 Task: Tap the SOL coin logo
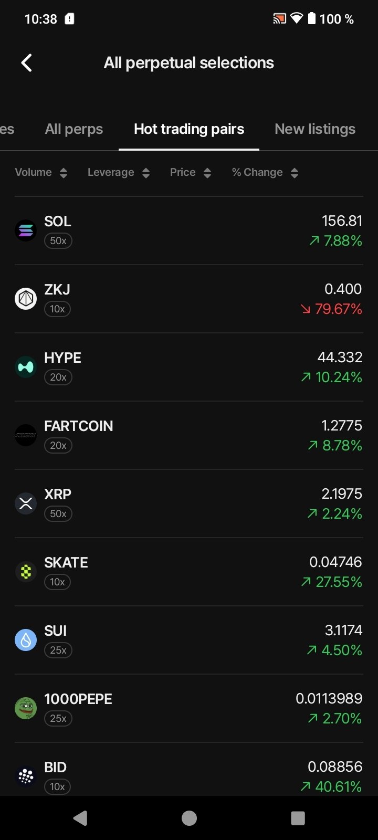pyautogui.click(x=26, y=230)
